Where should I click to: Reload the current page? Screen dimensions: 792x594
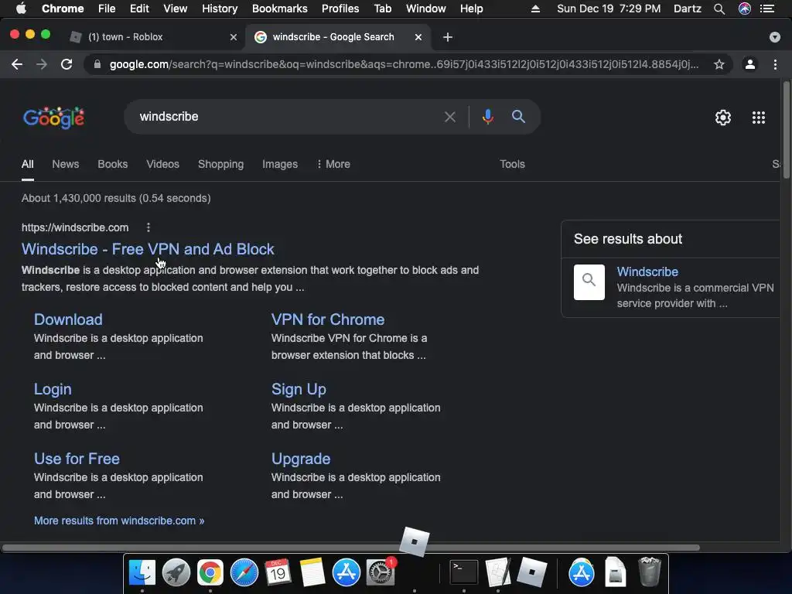point(67,64)
